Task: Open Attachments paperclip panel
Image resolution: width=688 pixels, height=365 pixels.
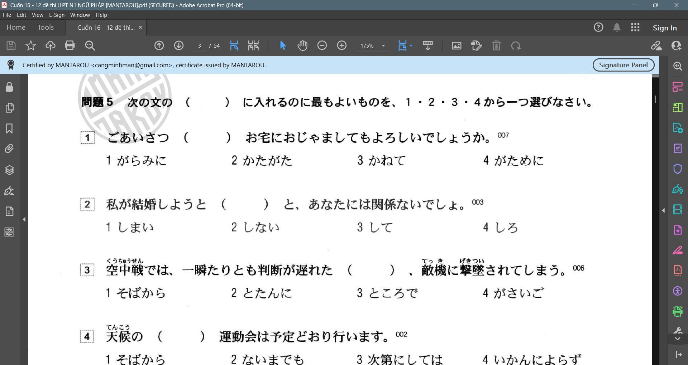Action: pos(9,149)
